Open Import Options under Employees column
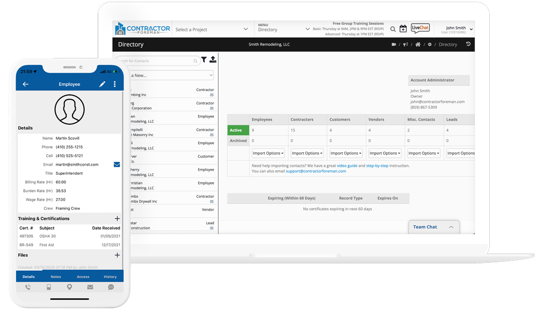 268,153
